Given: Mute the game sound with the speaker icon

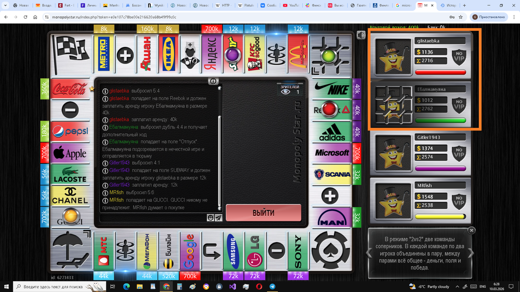Looking at the screenshot, I should tap(361, 35).
